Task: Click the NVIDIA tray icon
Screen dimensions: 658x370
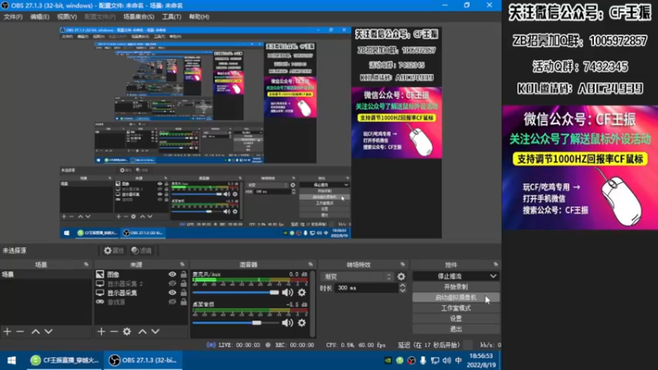Action: pos(388,360)
